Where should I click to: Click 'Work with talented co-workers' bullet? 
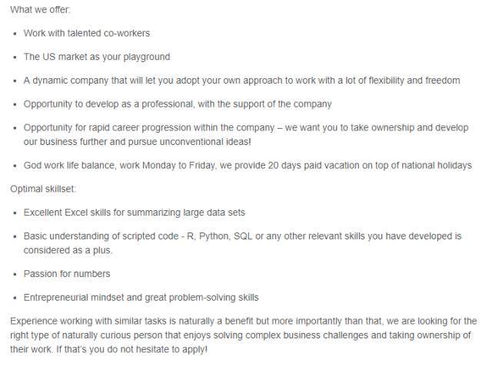click(x=87, y=33)
